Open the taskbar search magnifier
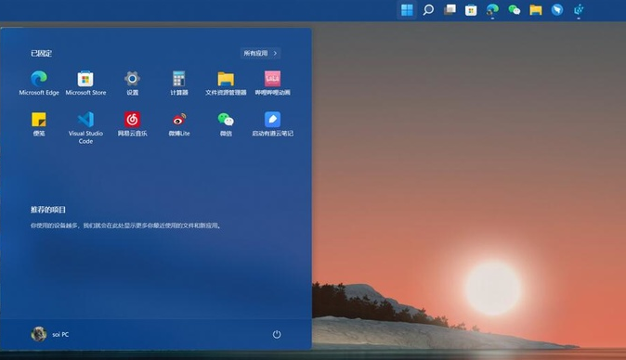 428,9
